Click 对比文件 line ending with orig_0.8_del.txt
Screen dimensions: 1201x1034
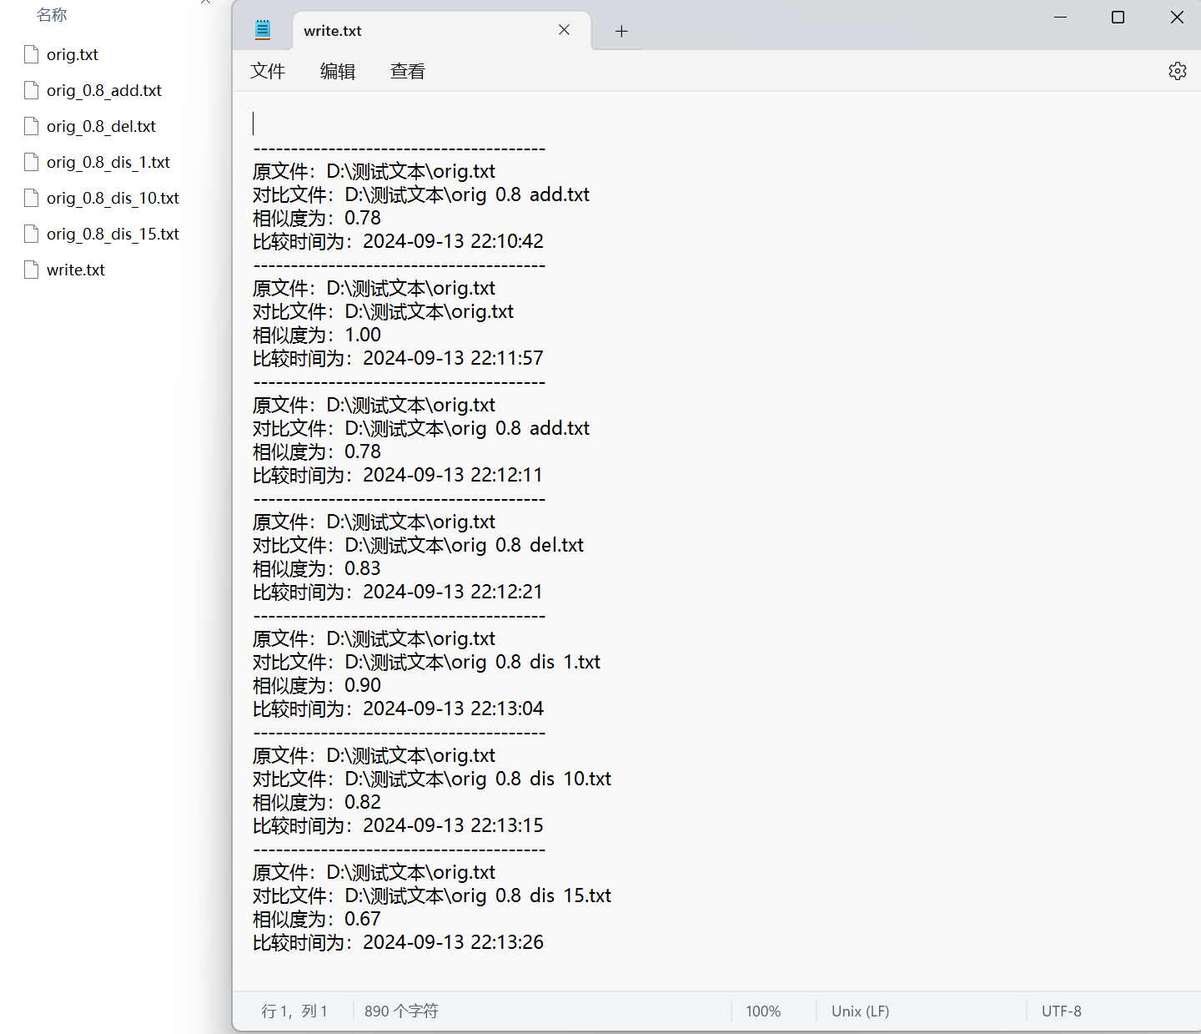click(418, 545)
